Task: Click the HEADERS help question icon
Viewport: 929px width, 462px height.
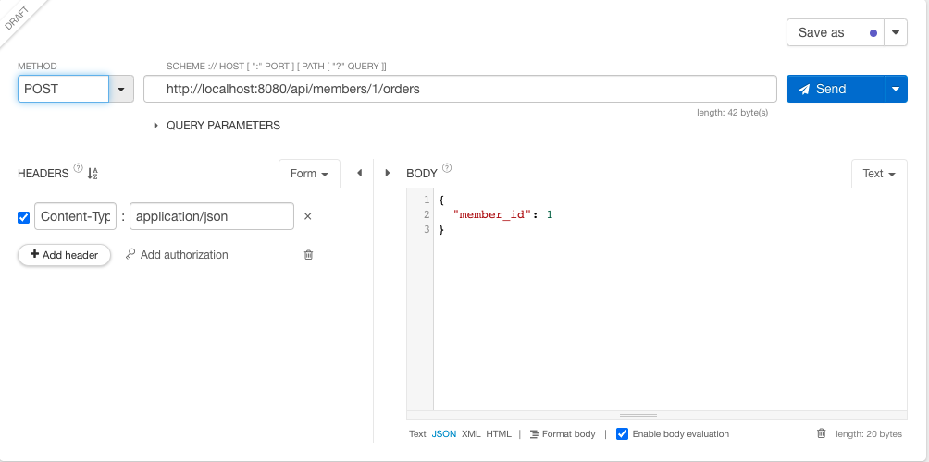Action: coord(78,168)
